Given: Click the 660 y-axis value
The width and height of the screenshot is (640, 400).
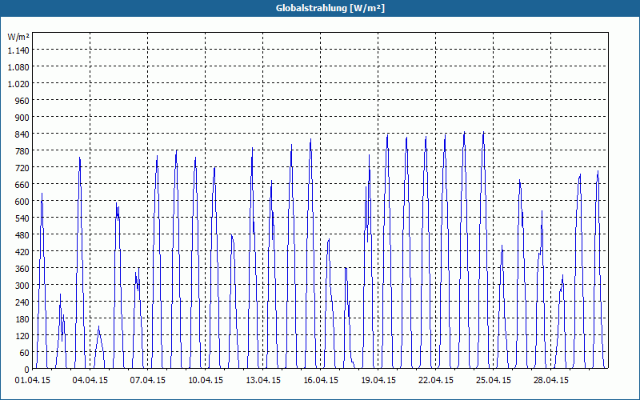Looking at the screenshot, I should [23, 185].
